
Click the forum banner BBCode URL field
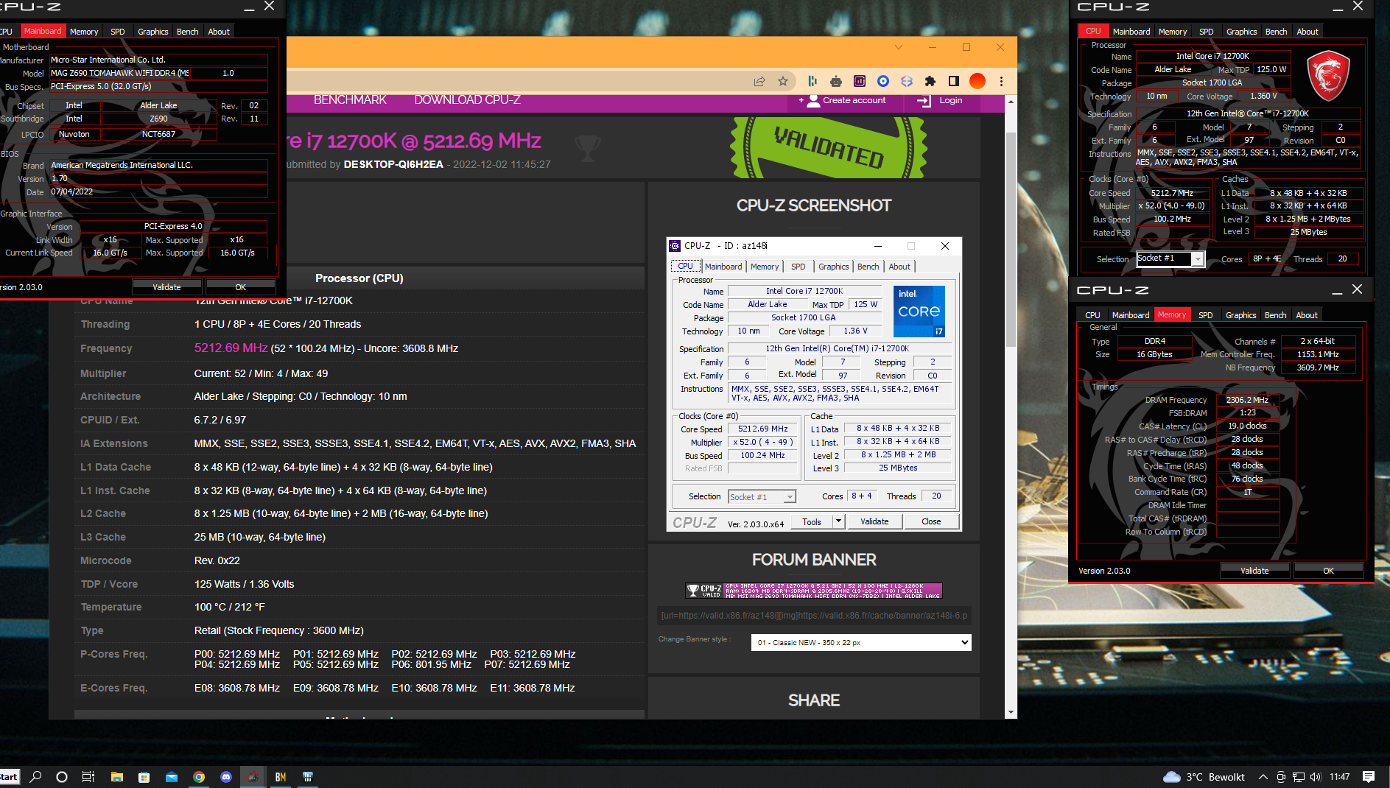pos(814,615)
